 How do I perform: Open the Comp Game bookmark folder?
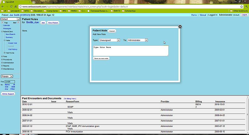(x=51, y=11)
